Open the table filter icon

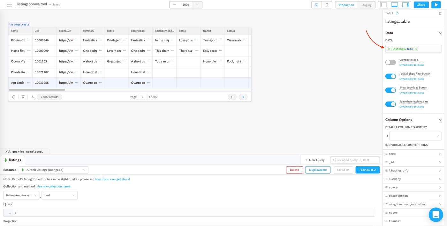[23, 97]
